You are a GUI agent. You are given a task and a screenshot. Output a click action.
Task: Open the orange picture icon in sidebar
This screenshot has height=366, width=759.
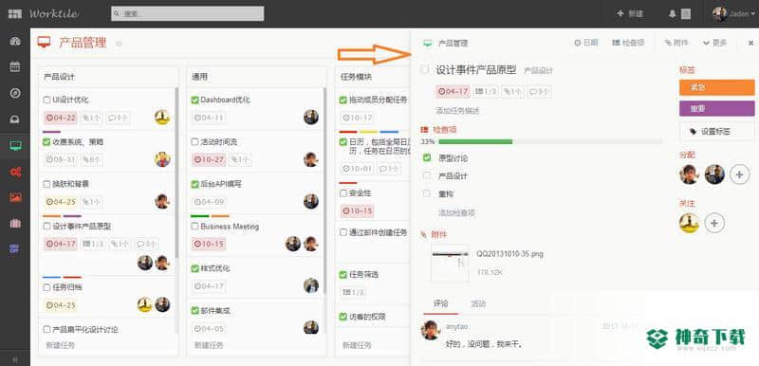15,197
